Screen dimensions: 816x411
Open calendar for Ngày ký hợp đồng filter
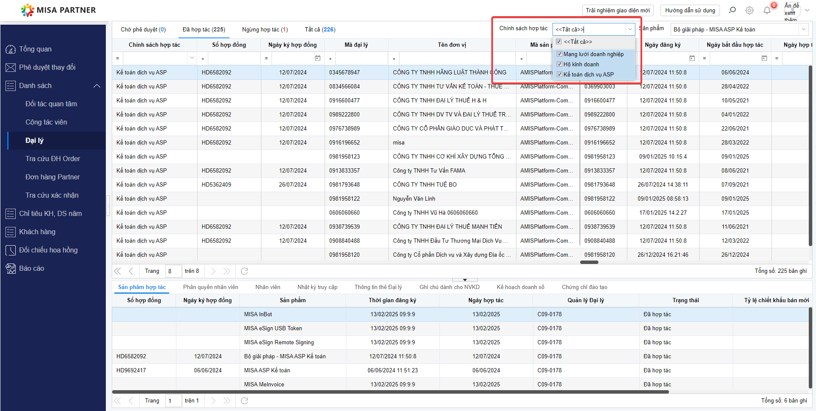(x=317, y=58)
